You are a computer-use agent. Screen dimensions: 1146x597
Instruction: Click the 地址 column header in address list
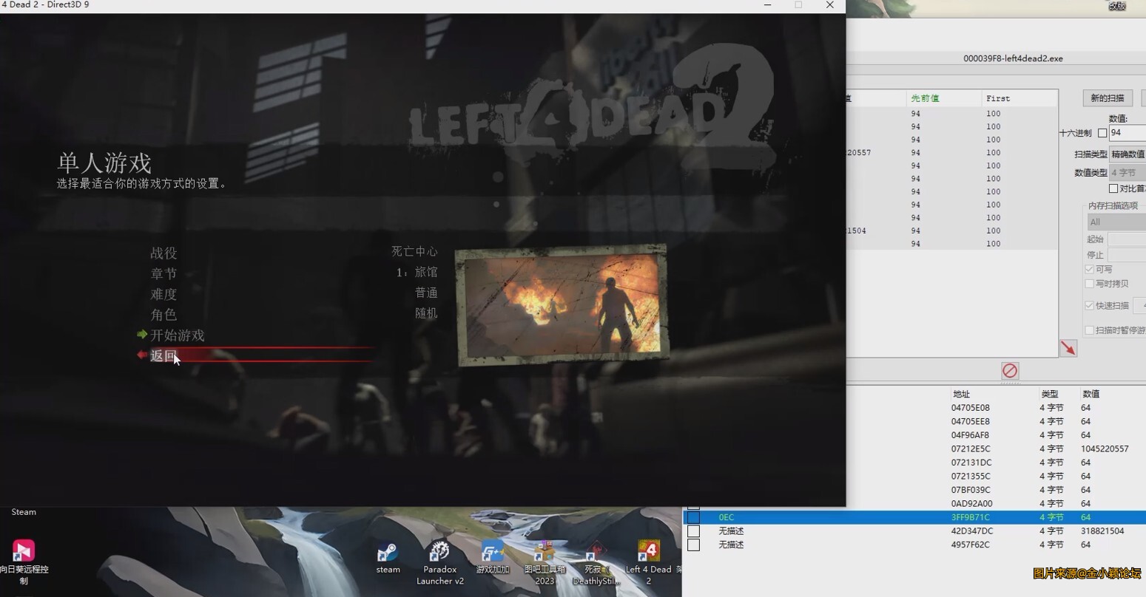pos(961,394)
